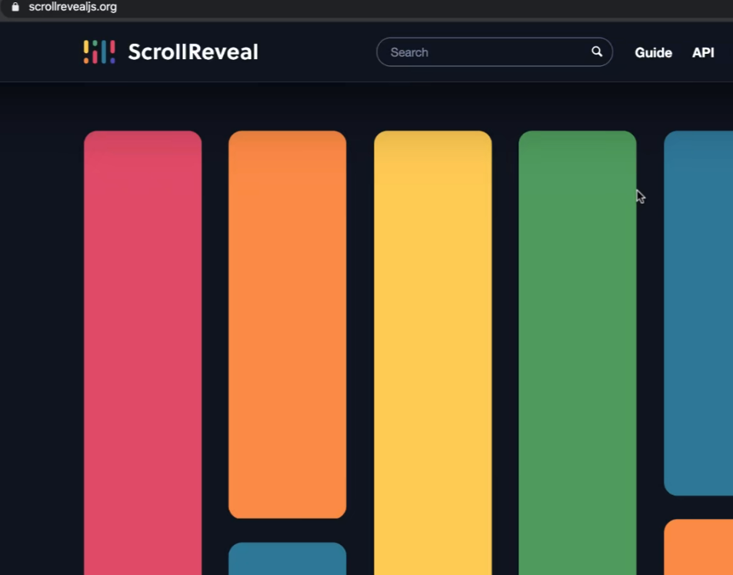Open the API navigation link

click(x=703, y=52)
